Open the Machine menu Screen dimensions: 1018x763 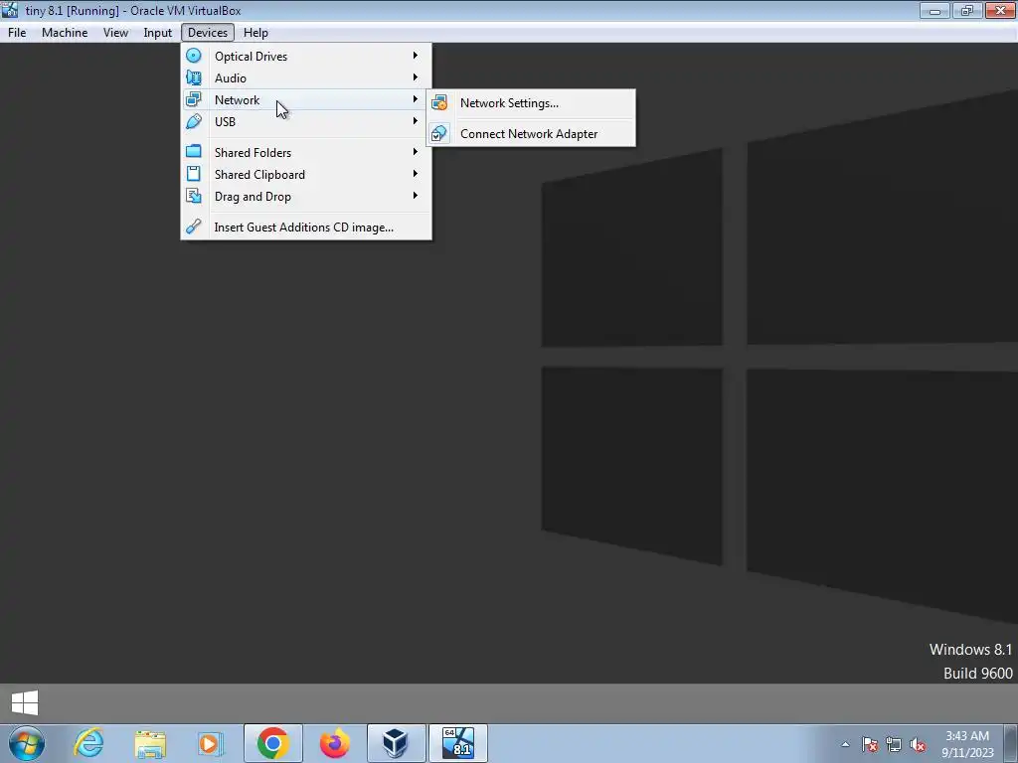(65, 33)
